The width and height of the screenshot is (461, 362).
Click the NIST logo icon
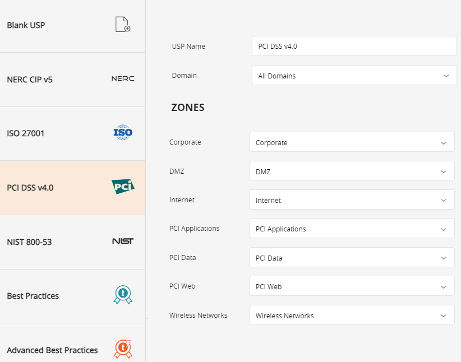tap(123, 242)
